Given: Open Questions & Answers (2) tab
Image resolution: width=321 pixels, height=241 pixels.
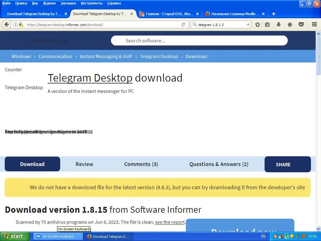Looking at the screenshot, I should [x=218, y=164].
